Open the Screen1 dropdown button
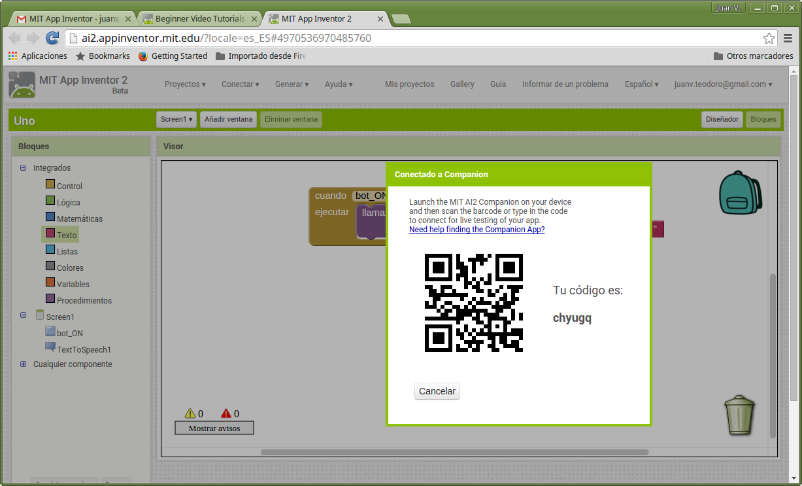The width and height of the screenshot is (802, 486). tap(176, 120)
